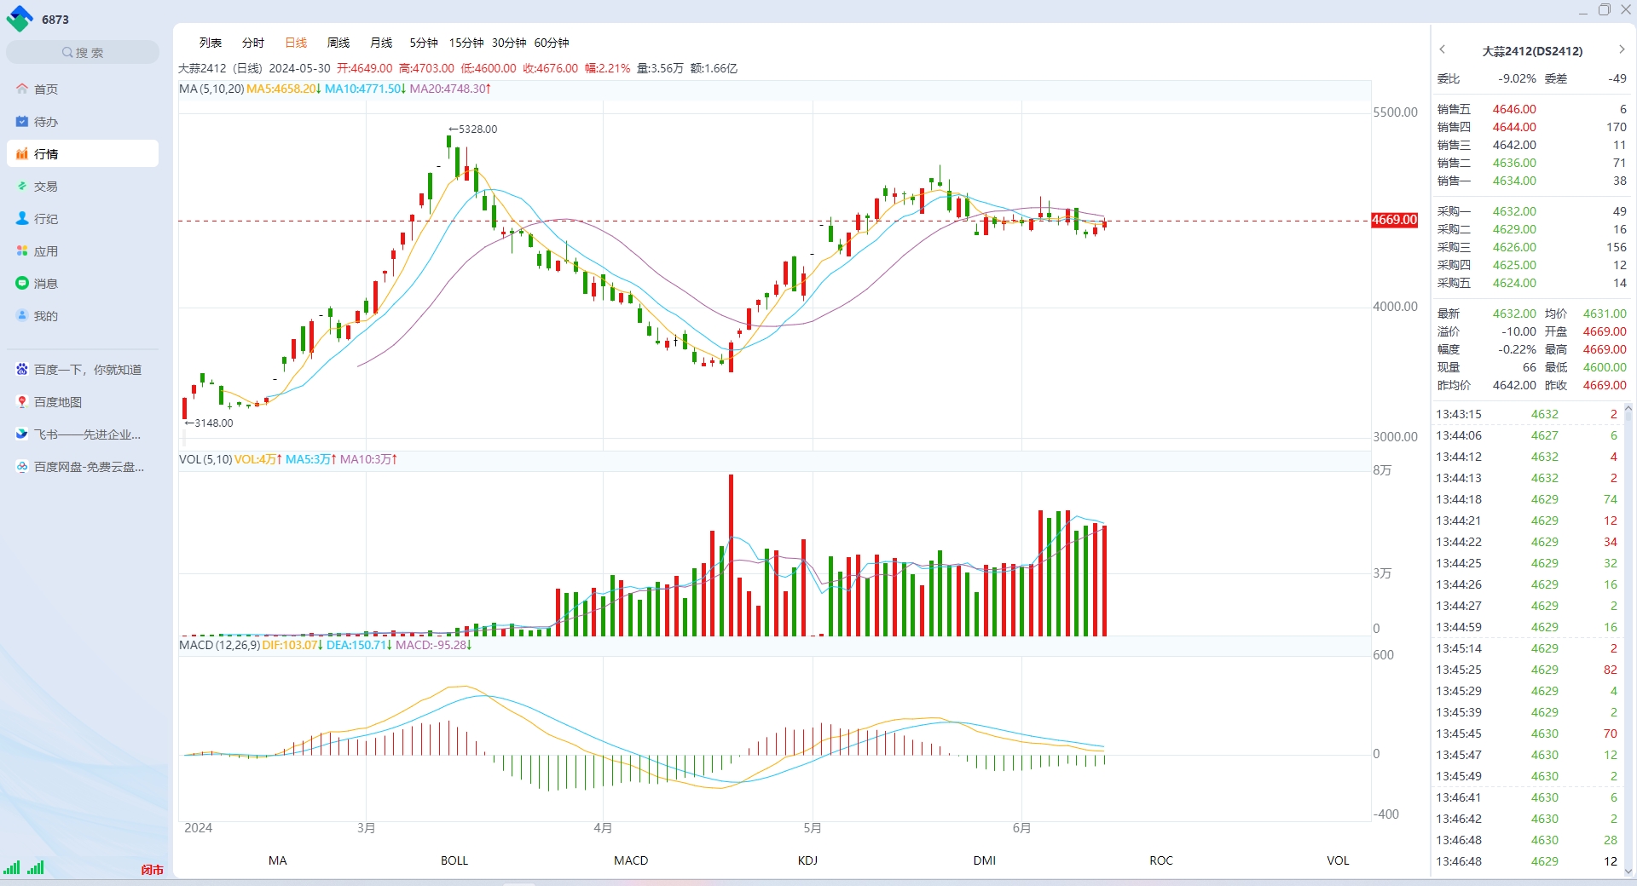Show the BOLL indicator

454,860
